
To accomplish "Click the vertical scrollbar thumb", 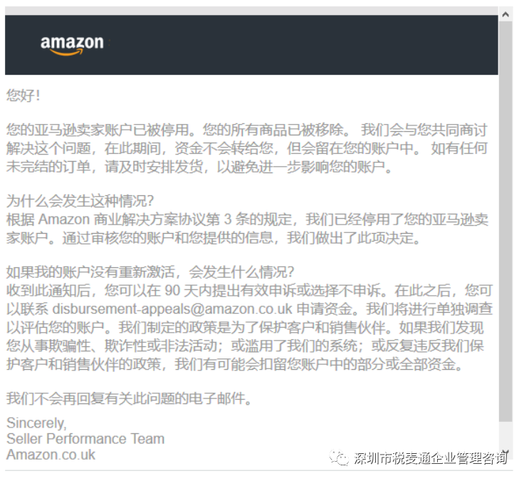I will click(x=505, y=221).
